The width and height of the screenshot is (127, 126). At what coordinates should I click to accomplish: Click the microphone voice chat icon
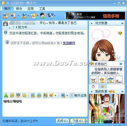tap(23, 16)
